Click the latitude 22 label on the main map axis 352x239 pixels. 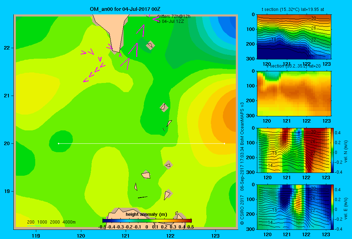tap(7, 48)
